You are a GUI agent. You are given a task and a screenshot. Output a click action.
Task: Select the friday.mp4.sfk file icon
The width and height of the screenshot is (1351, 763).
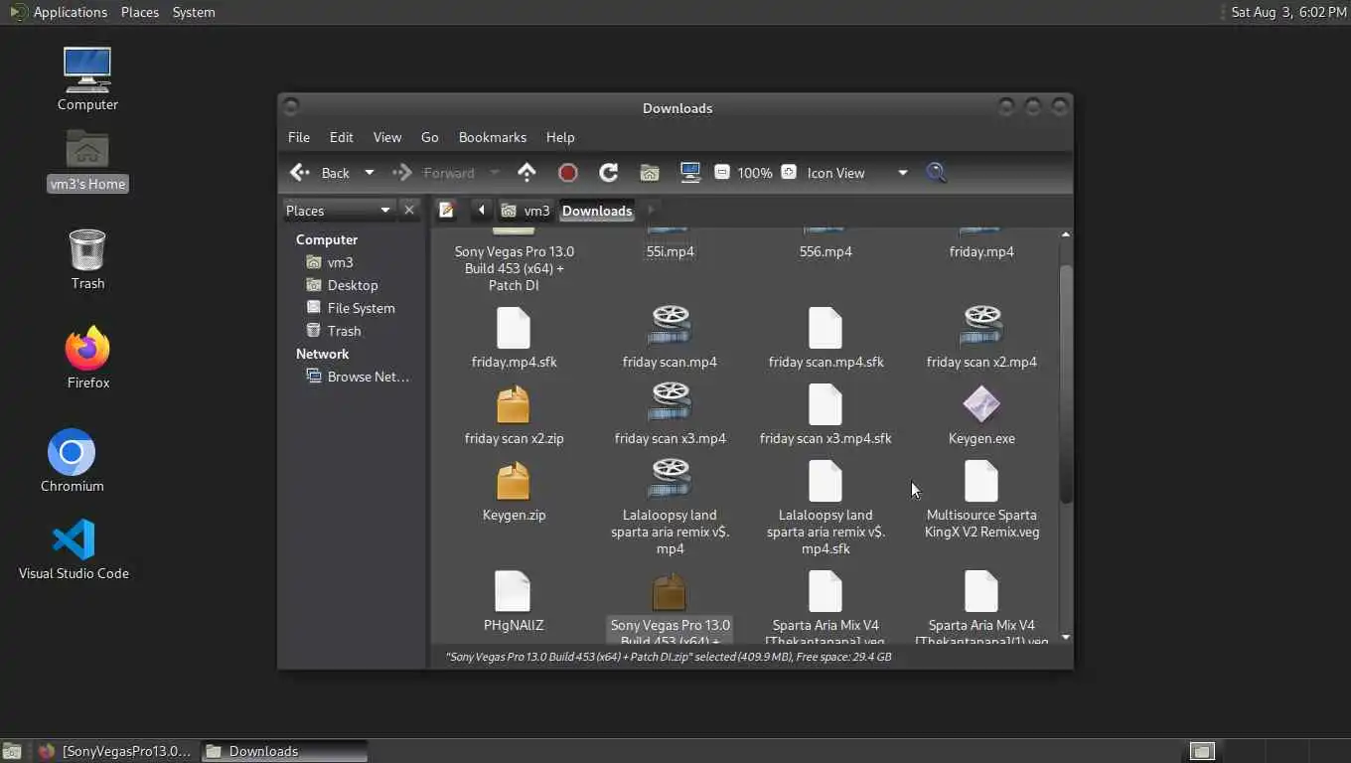[514, 328]
